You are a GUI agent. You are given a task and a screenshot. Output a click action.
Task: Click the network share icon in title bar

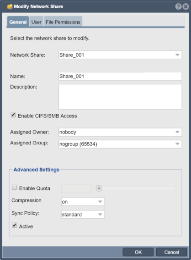pos(10,7)
